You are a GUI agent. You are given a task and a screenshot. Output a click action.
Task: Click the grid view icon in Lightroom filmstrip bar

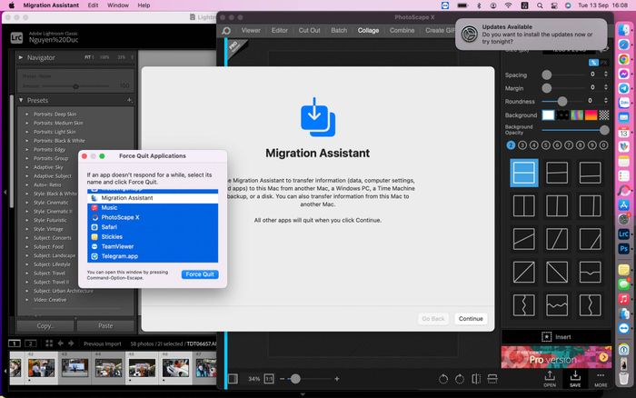coord(49,343)
